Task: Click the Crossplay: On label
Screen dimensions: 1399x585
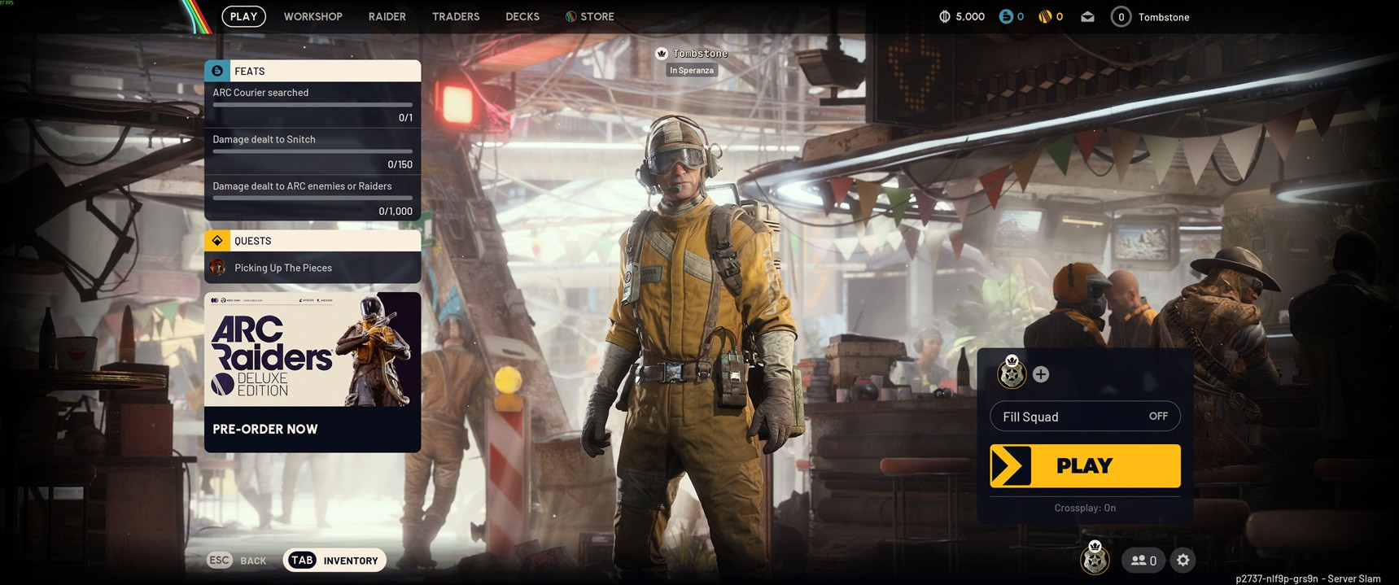Action: point(1085,508)
